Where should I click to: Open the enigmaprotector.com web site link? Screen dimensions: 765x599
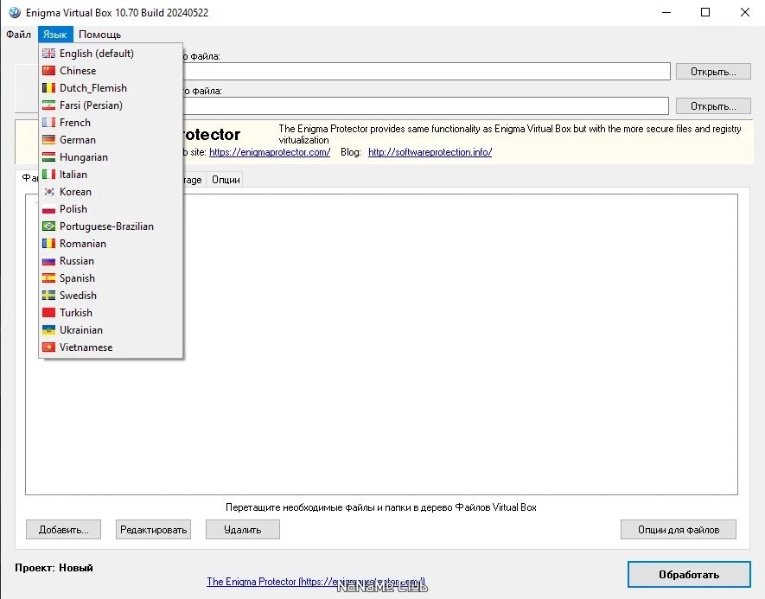270,152
